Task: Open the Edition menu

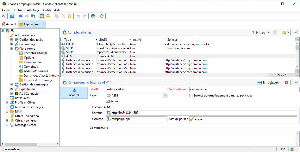Action: click(x=19, y=10)
